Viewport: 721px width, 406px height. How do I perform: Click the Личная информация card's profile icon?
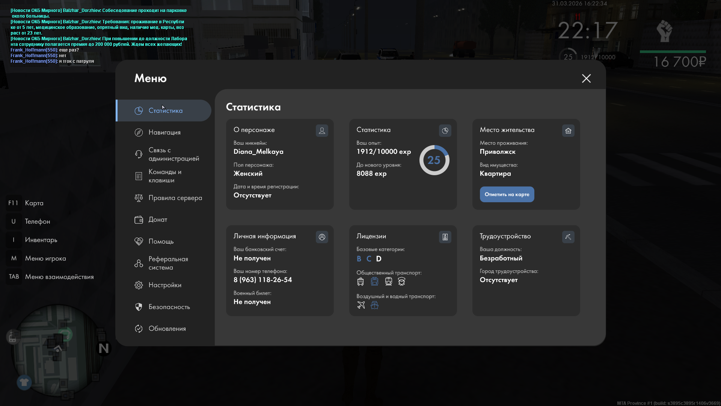tap(322, 237)
